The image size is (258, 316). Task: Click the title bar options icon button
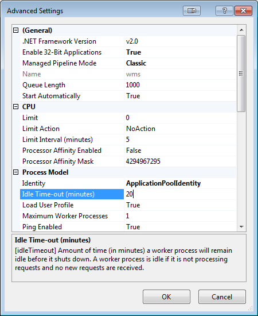[x=191, y=10]
